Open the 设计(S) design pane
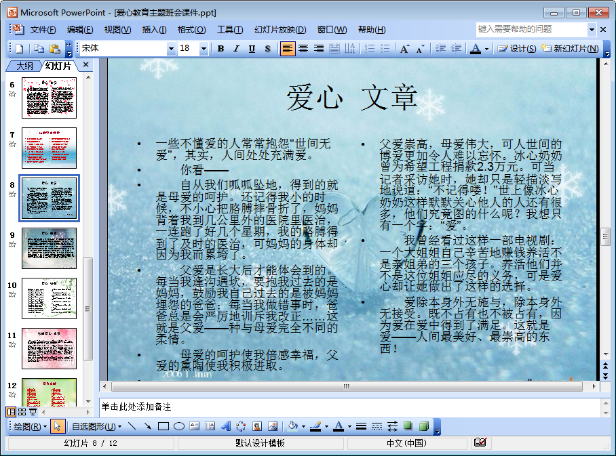 pyautogui.click(x=516, y=49)
